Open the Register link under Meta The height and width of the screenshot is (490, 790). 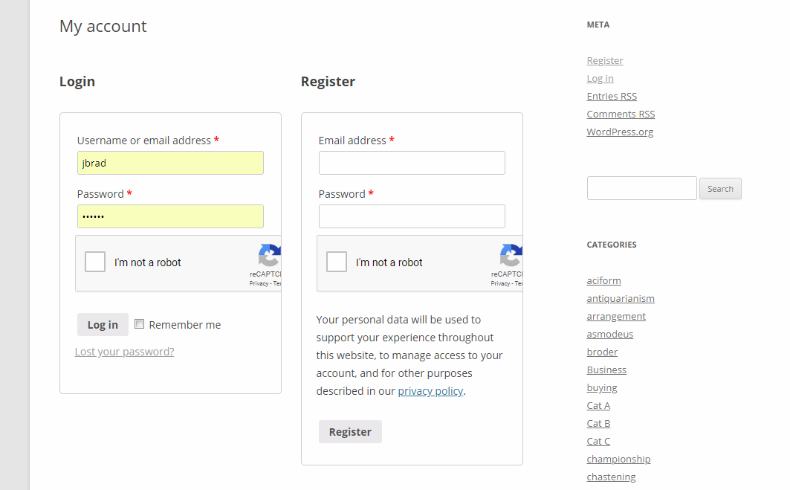[605, 60]
